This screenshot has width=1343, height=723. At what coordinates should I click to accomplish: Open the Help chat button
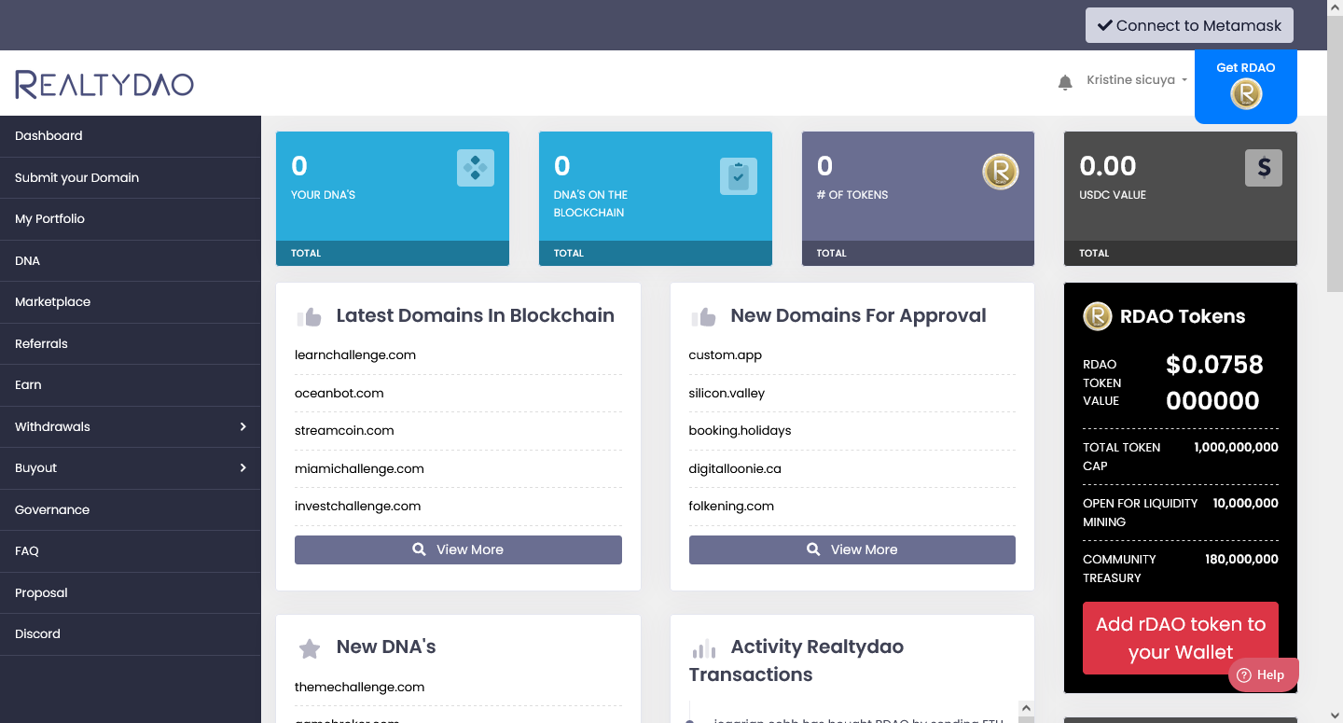(1264, 674)
